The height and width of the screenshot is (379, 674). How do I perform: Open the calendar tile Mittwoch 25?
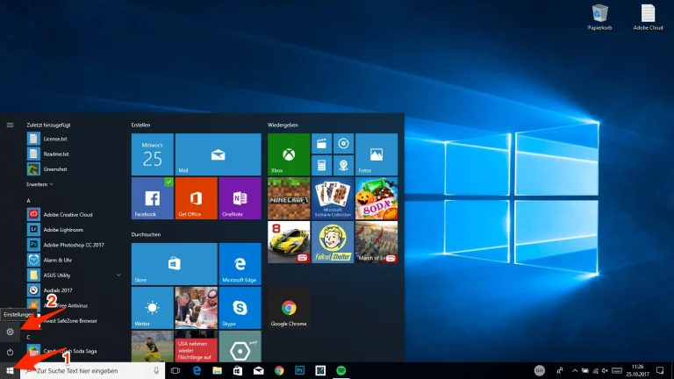pyautogui.click(x=152, y=154)
